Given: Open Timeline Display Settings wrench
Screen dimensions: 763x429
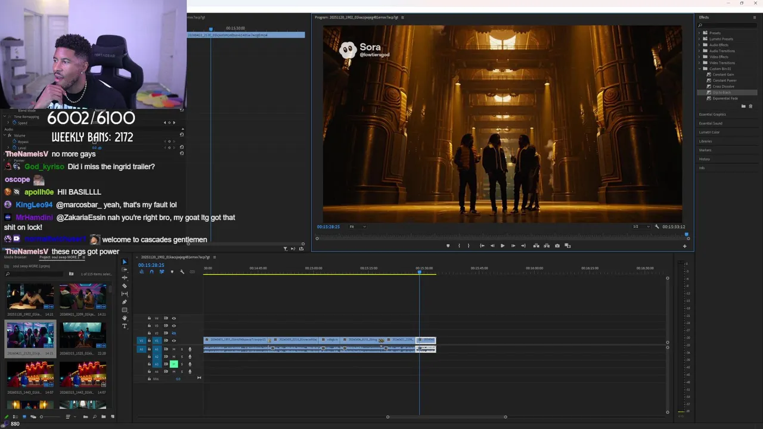Looking at the screenshot, I should tap(182, 272).
